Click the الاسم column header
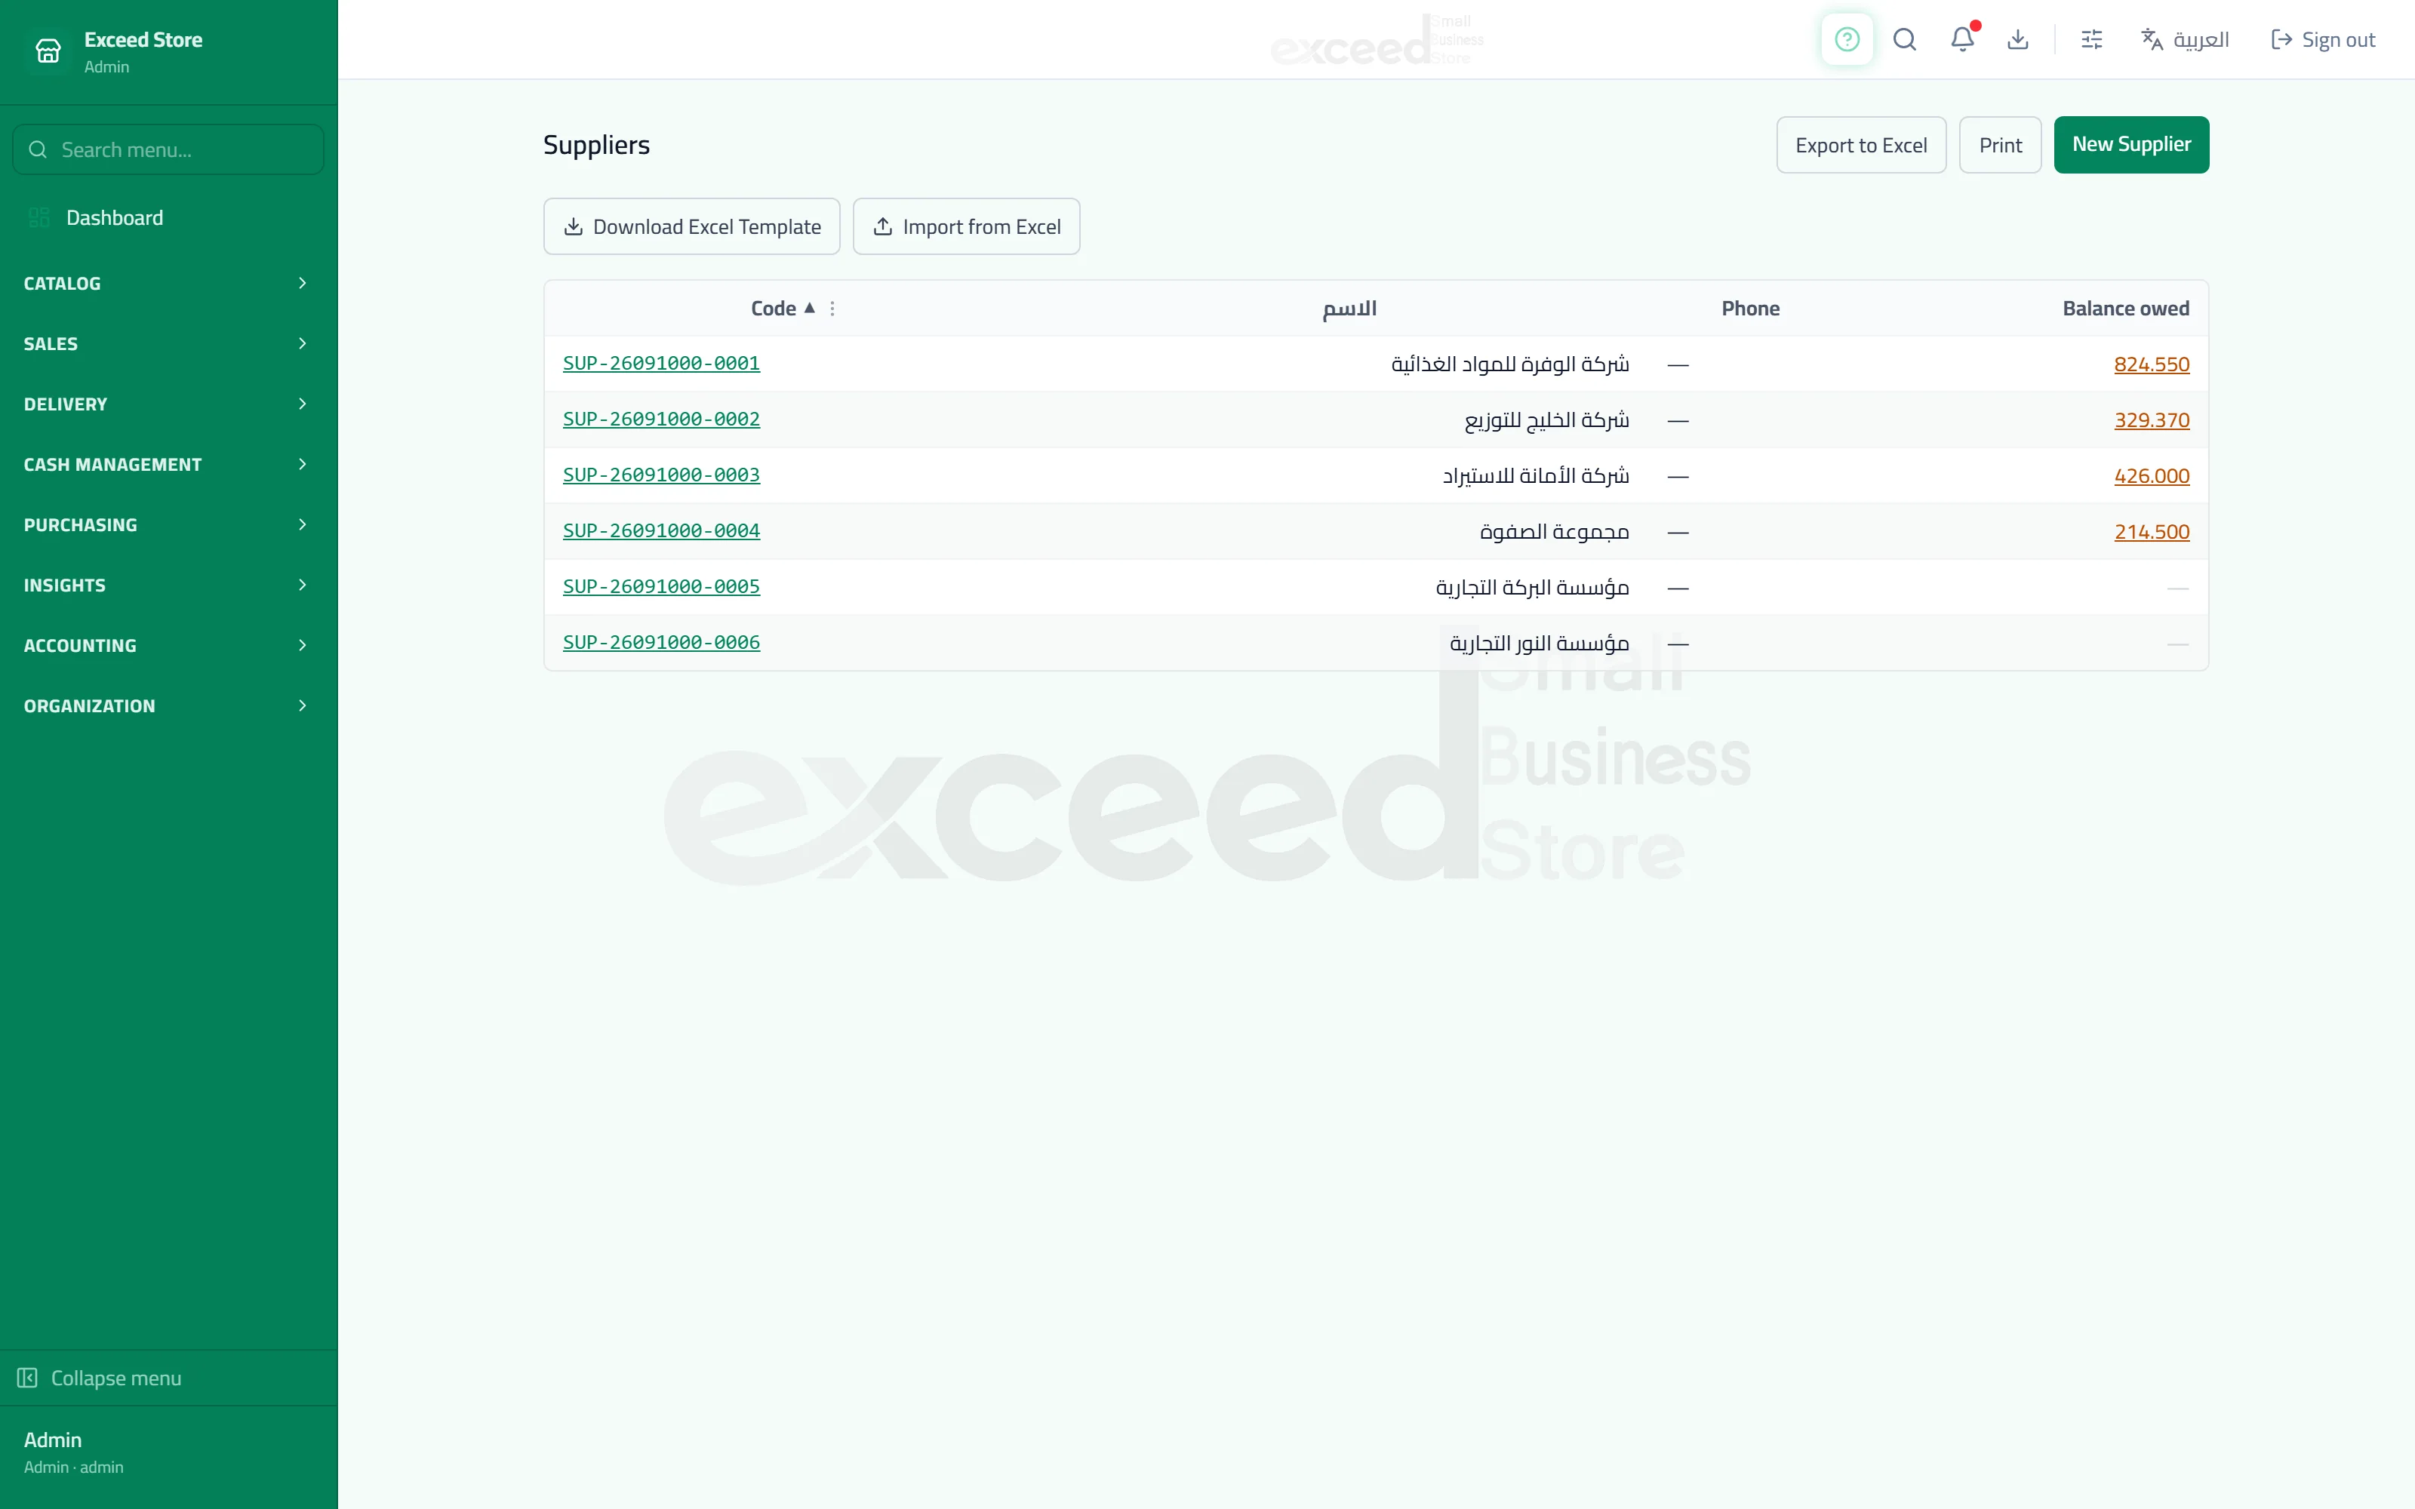Screen dimensions: 2415x1509 pos(1349,309)
